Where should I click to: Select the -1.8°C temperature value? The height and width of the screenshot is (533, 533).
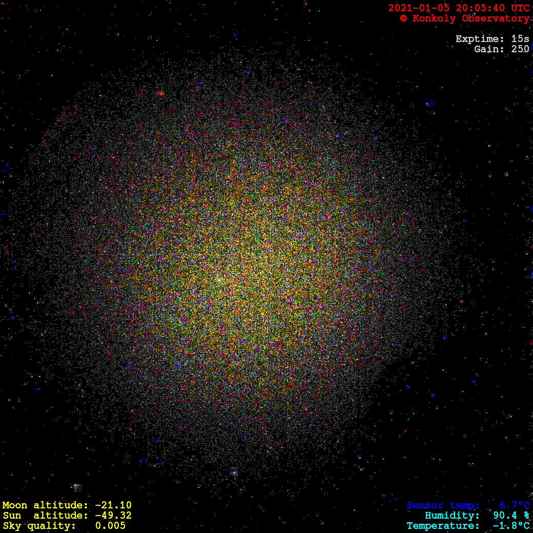click(511, 526)
